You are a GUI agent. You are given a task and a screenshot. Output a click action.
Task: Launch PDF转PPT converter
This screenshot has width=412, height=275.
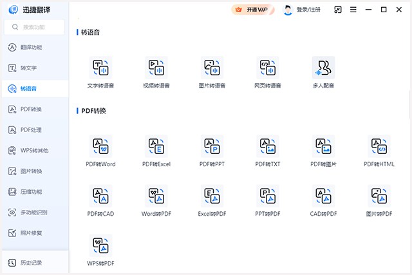click(x=212, y=151)
